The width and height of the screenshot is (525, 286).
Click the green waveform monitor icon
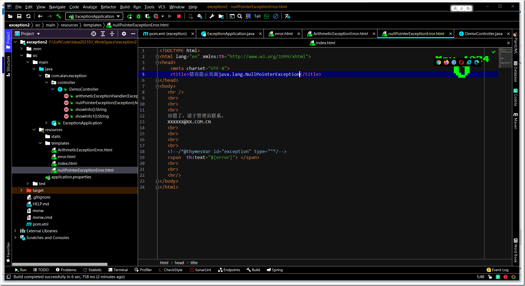point(267,16)
